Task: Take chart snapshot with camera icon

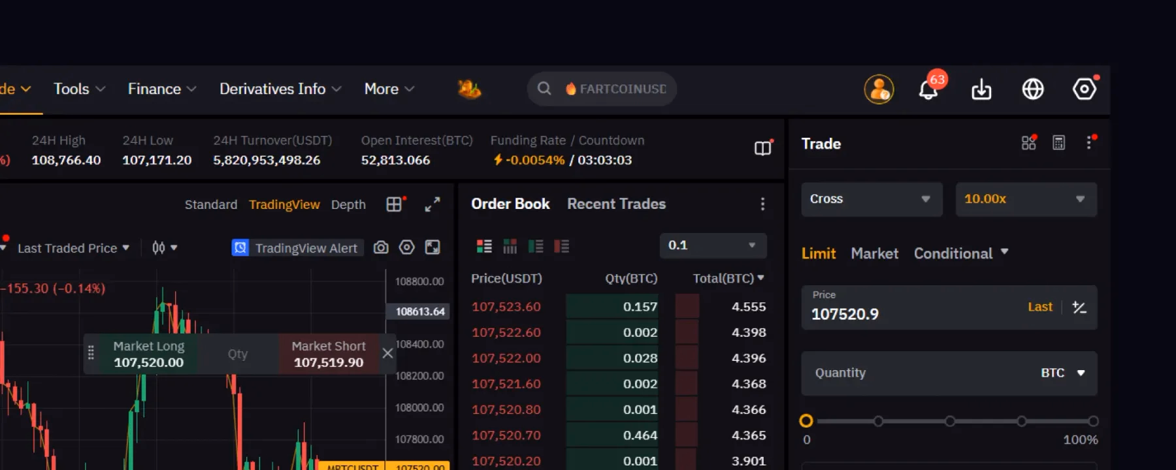Action: pyautogui.click(x=381, y=247)
